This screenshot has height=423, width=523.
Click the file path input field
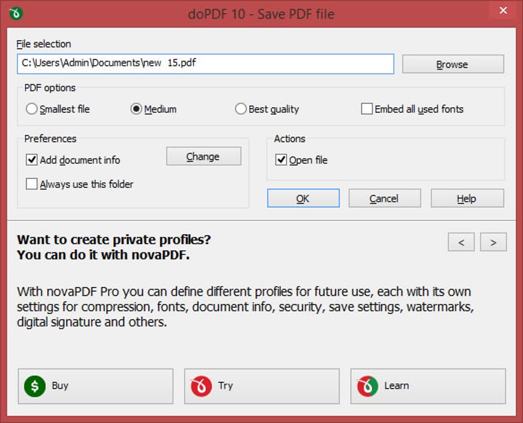pos(206,64)
